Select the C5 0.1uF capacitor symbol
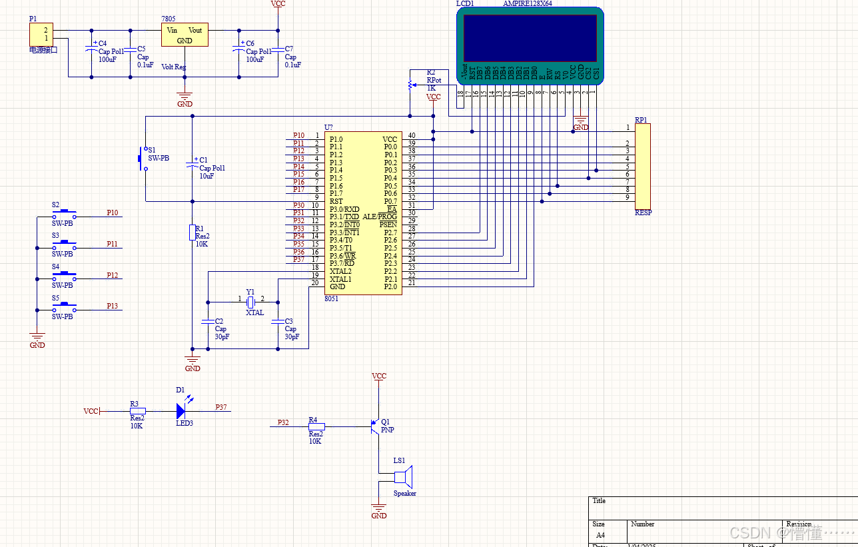Viewport: 858px width, 547px height. point(130,49)
